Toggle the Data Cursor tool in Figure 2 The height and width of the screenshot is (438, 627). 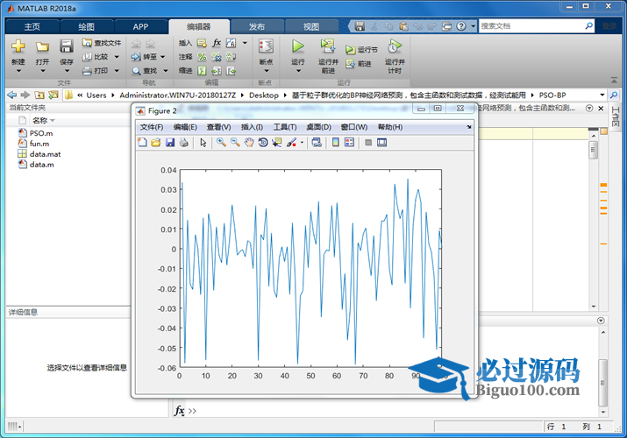pyautogui.click(x=277, y=143)
